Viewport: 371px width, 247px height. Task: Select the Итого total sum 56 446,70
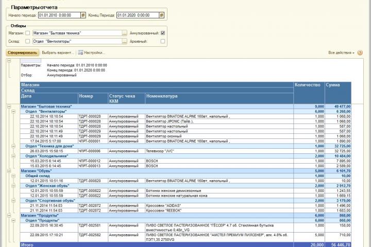(x=338, y=245)
